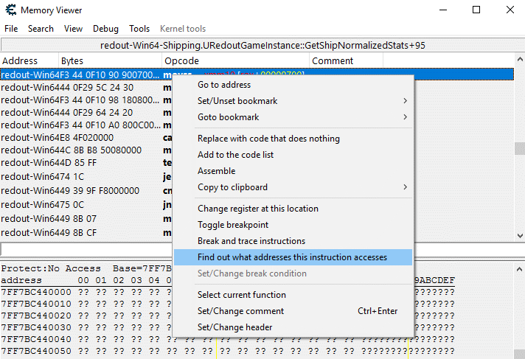Maximize the Memory Viewer window
This screenshot has width=525, height=359.
[x=476, y=10]
